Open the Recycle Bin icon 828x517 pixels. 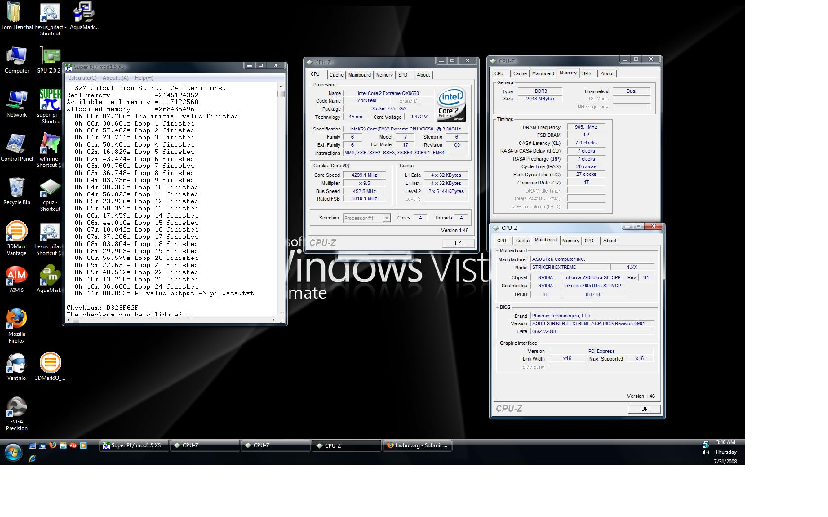(17, 192)
